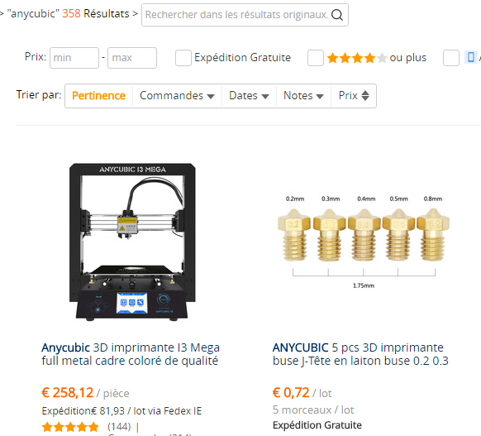Expand the Commandes sort dropdown
Screen dimensions: 481x436
177,96
